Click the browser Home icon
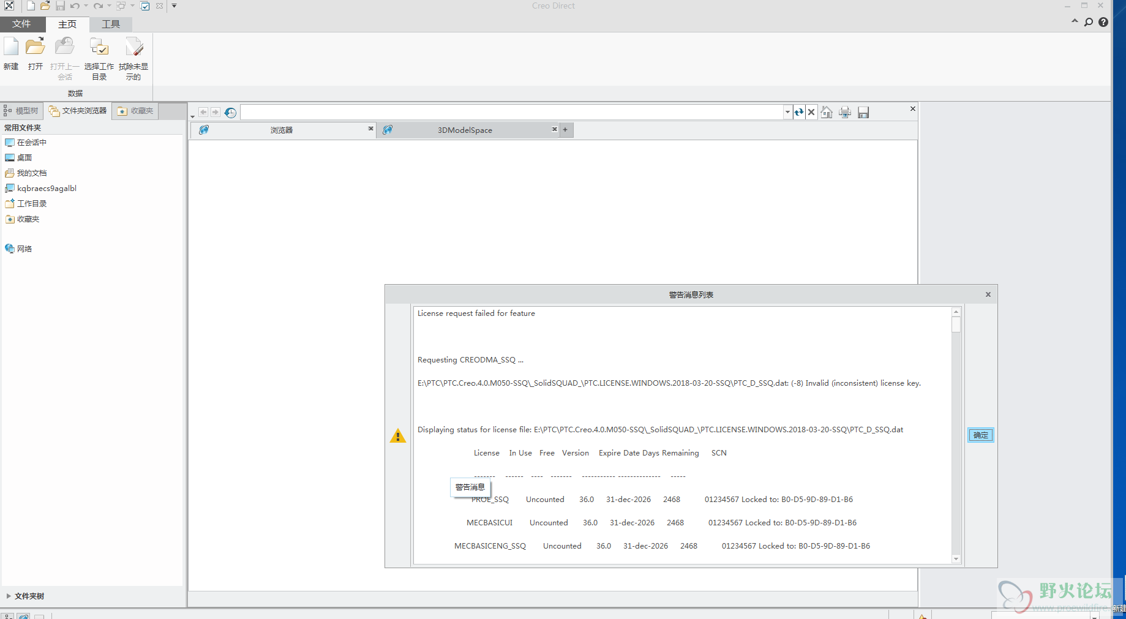1126x619 pixels. [827, 112]
